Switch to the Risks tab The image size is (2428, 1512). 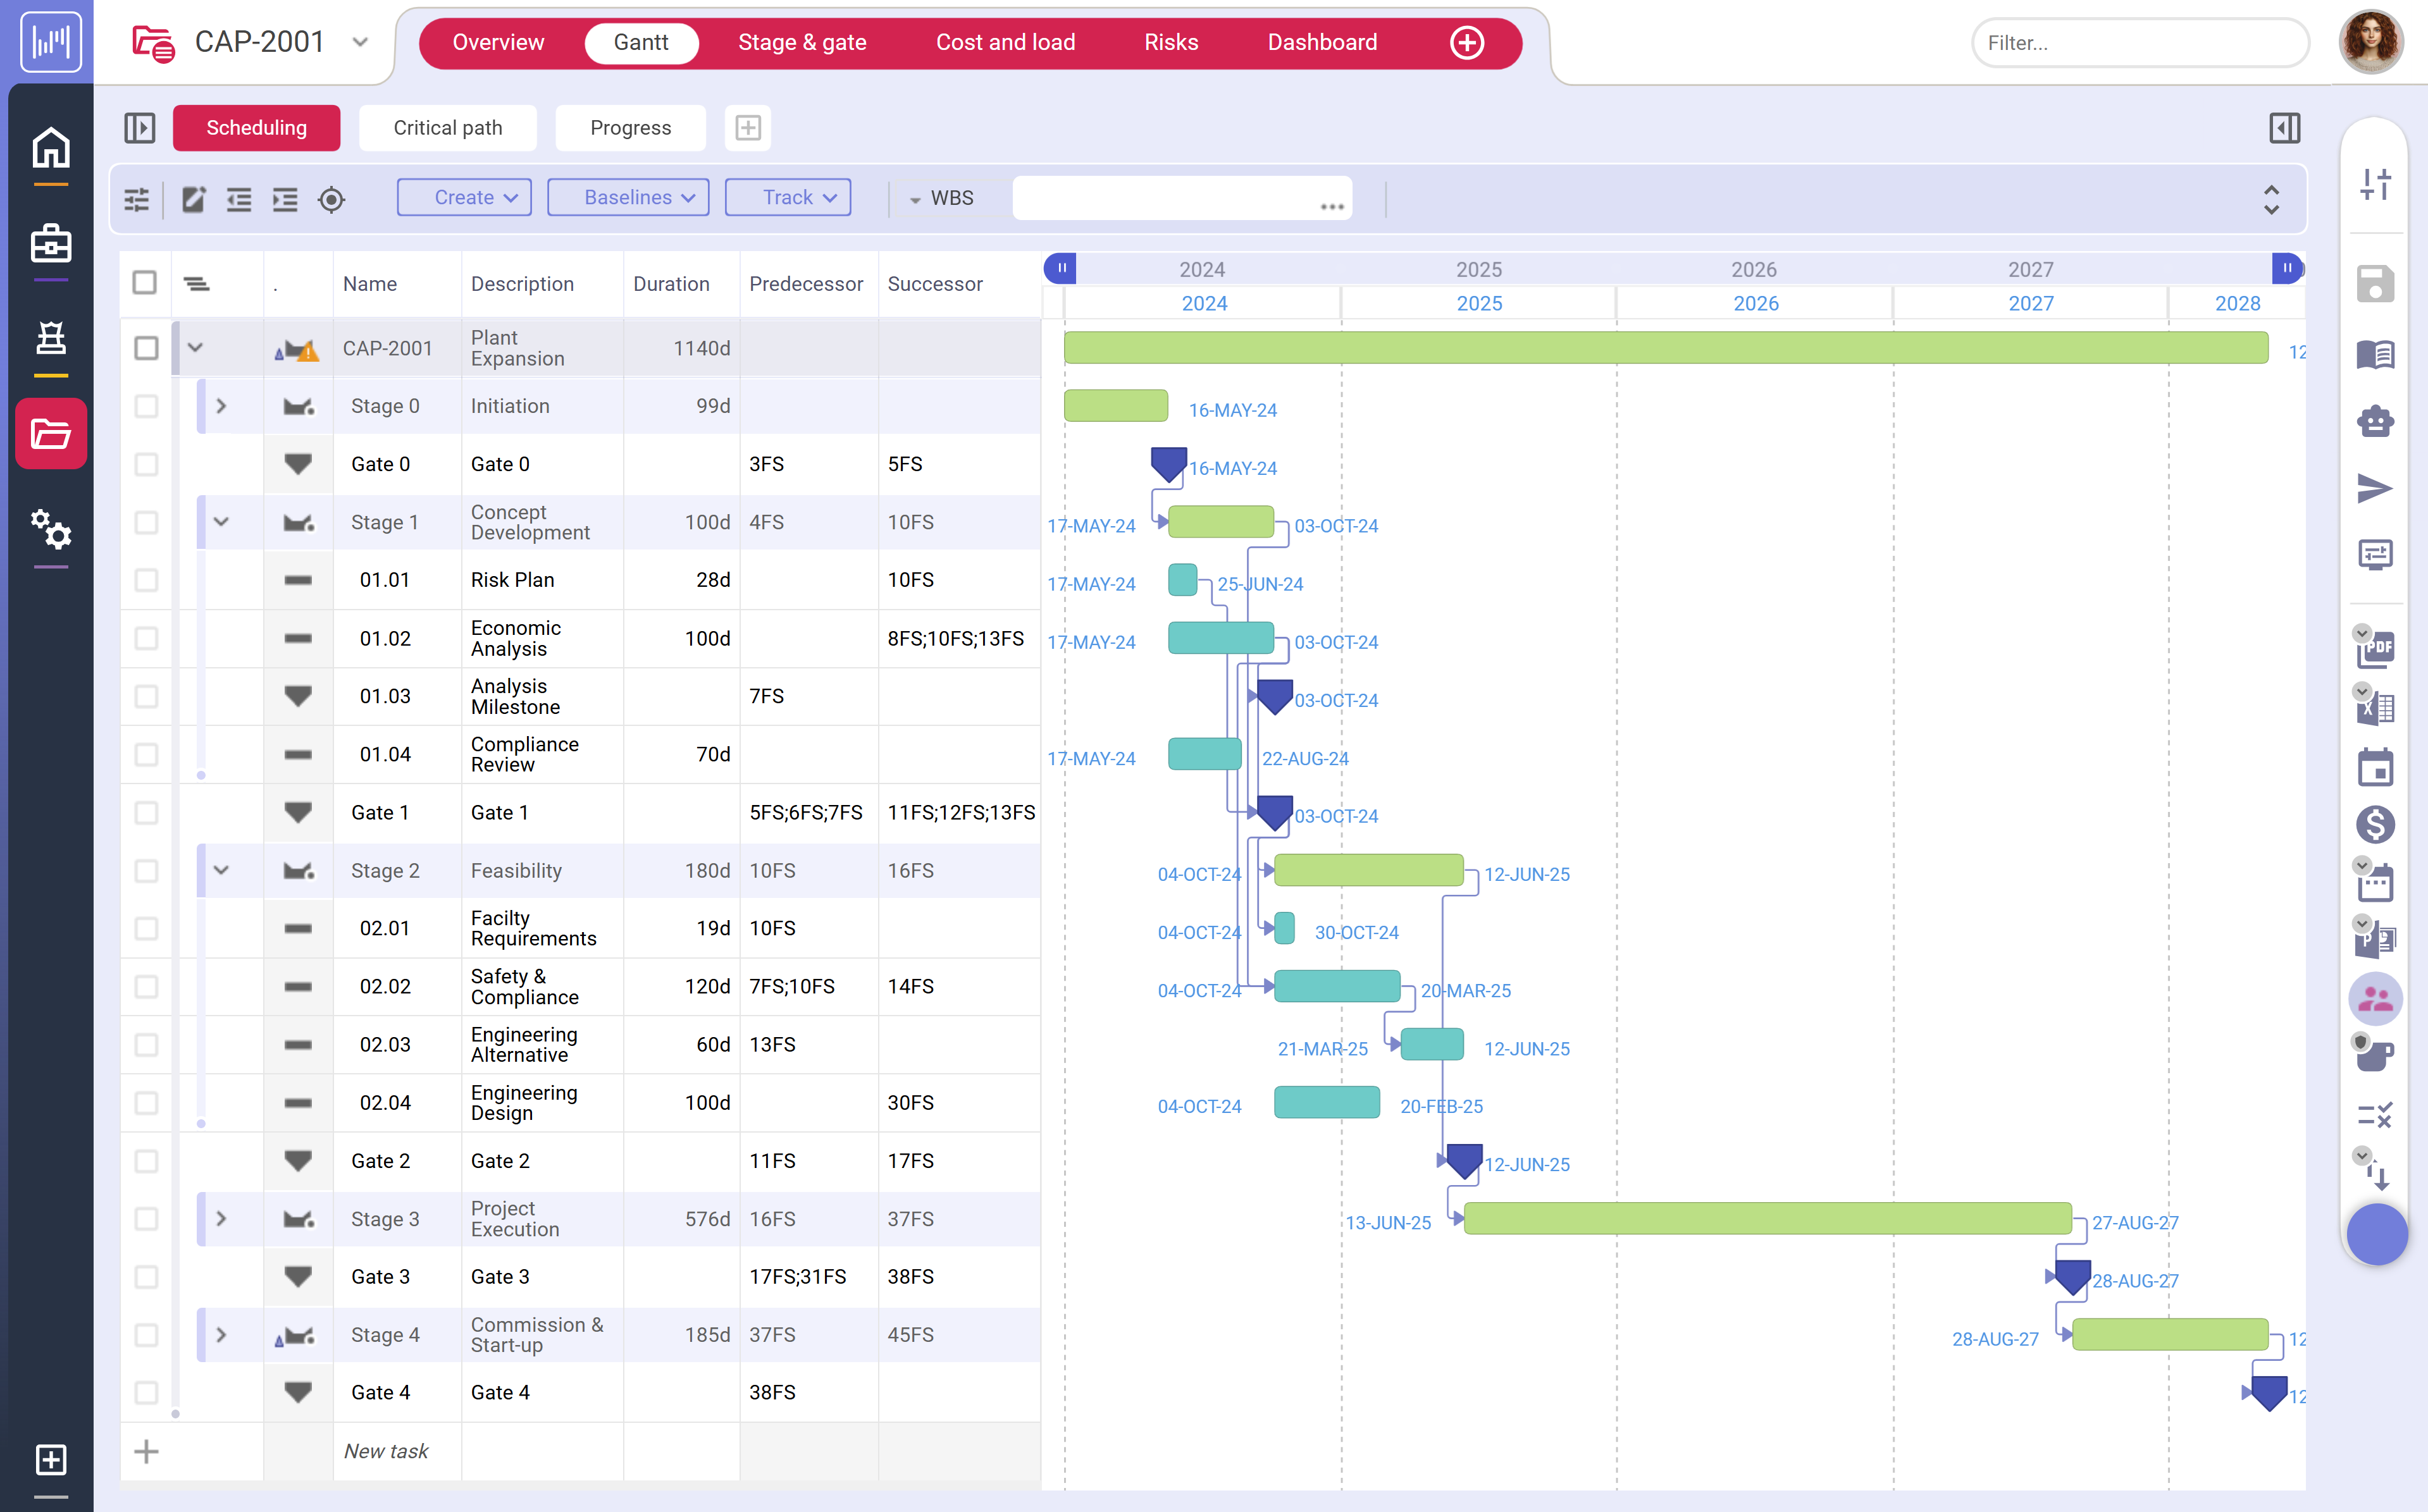pos(1170,42)
